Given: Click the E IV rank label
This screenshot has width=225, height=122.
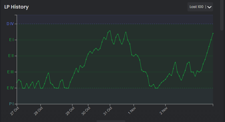Looking at the screenshot, I should [x=10, y=88].
